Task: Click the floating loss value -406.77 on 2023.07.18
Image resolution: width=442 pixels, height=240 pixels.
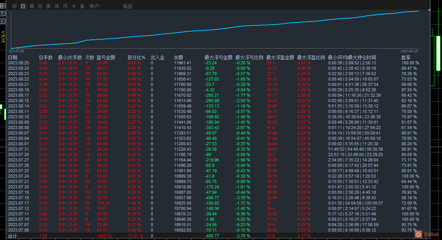Action: 212,198
